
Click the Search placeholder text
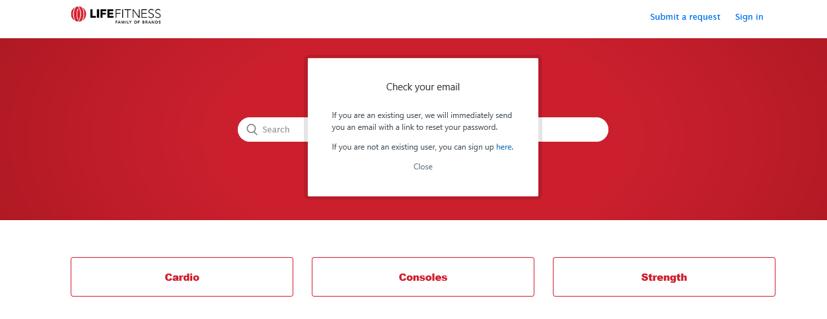[x=276, y=130]
